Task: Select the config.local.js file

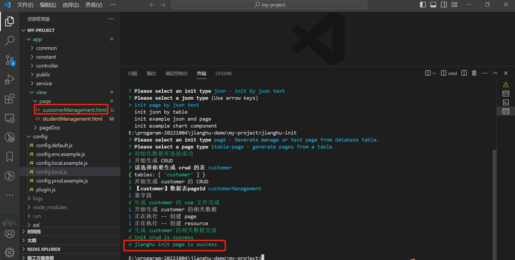Action: [52, 172]
